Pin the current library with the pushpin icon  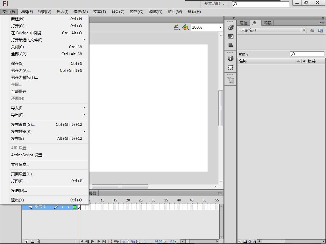pos(312,30)
